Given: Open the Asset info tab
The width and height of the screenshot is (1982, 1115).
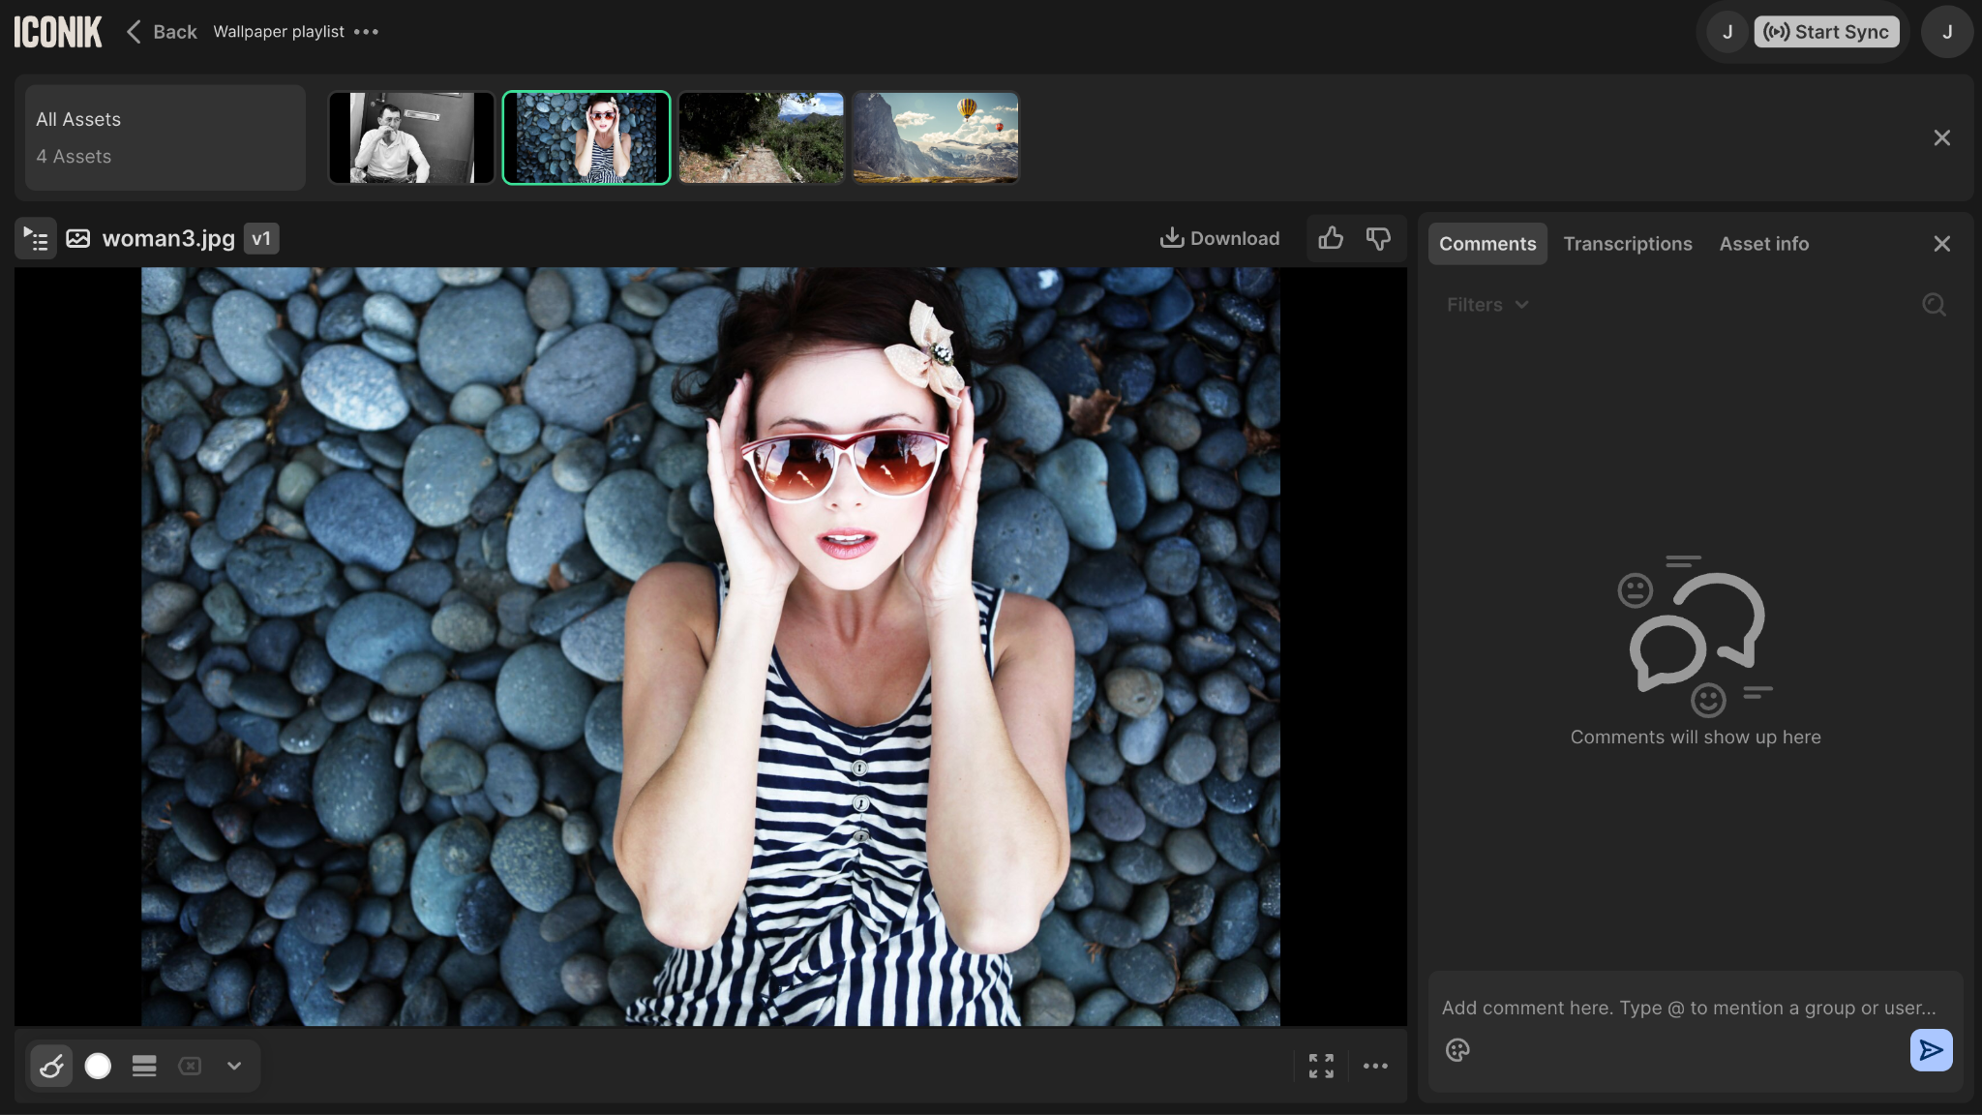Looking at the screenshot, I should (x=1763, y=244).
